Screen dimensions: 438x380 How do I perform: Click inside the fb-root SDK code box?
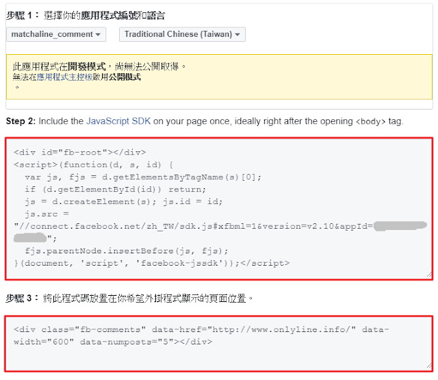point(219,209)
